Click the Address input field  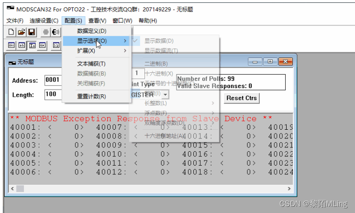tap(53, 80)
